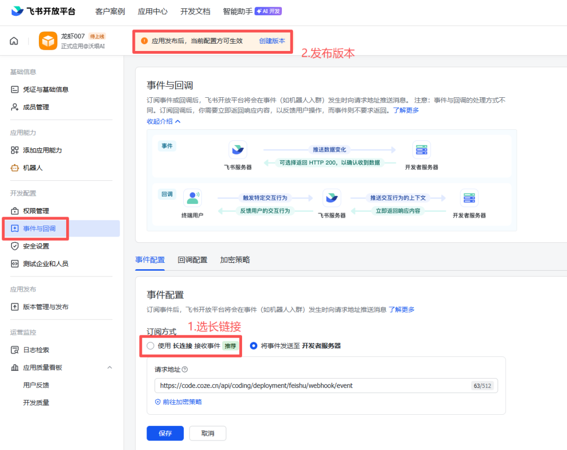Open the home icon in sidebar
The image size is (567, 450).
tap(14, 40)
